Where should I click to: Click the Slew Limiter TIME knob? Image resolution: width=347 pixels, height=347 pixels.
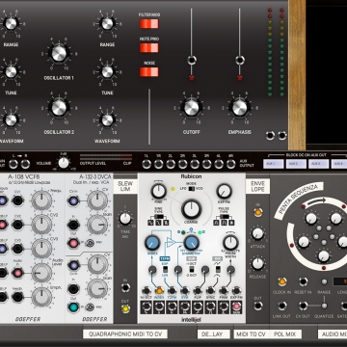[x=125, y=219]
